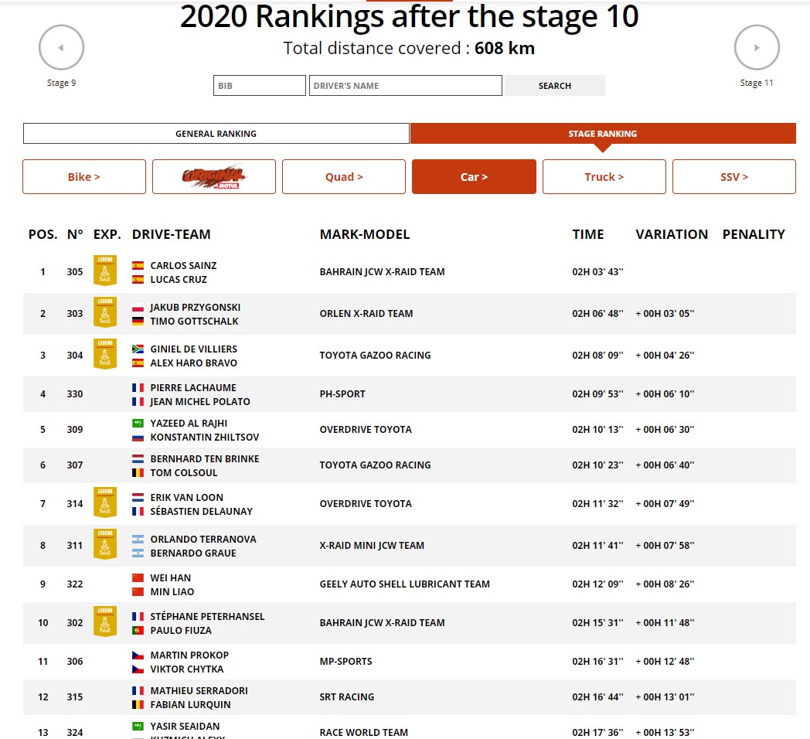810x739 pixels.
Task: Focus the BIB number input field
Action: (x=260, y=86)
